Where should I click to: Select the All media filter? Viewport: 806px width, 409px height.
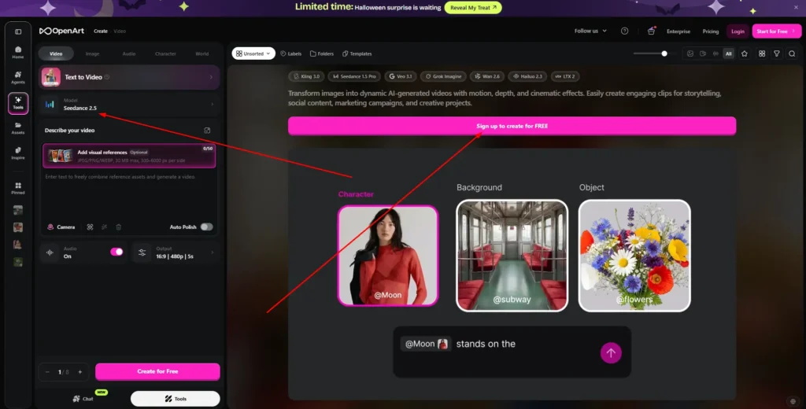[728, 53]
